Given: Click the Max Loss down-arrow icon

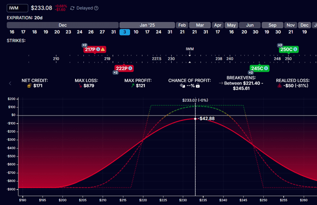Looking at the screenshot, I should tap(80, 86).
